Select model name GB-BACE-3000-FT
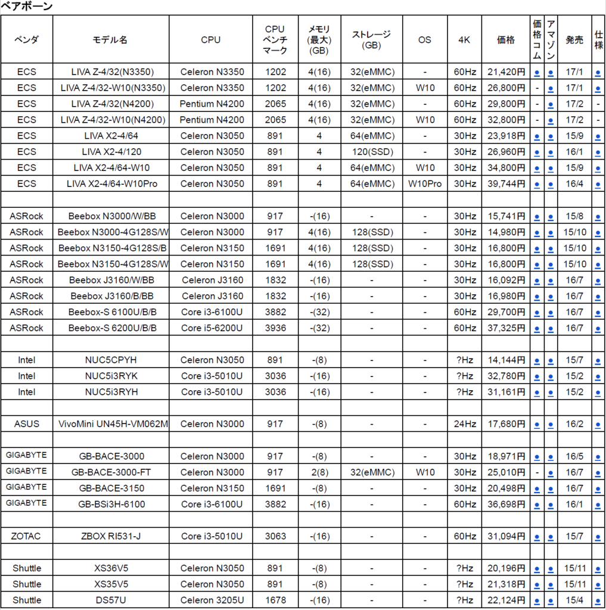 tap(111, 472)
